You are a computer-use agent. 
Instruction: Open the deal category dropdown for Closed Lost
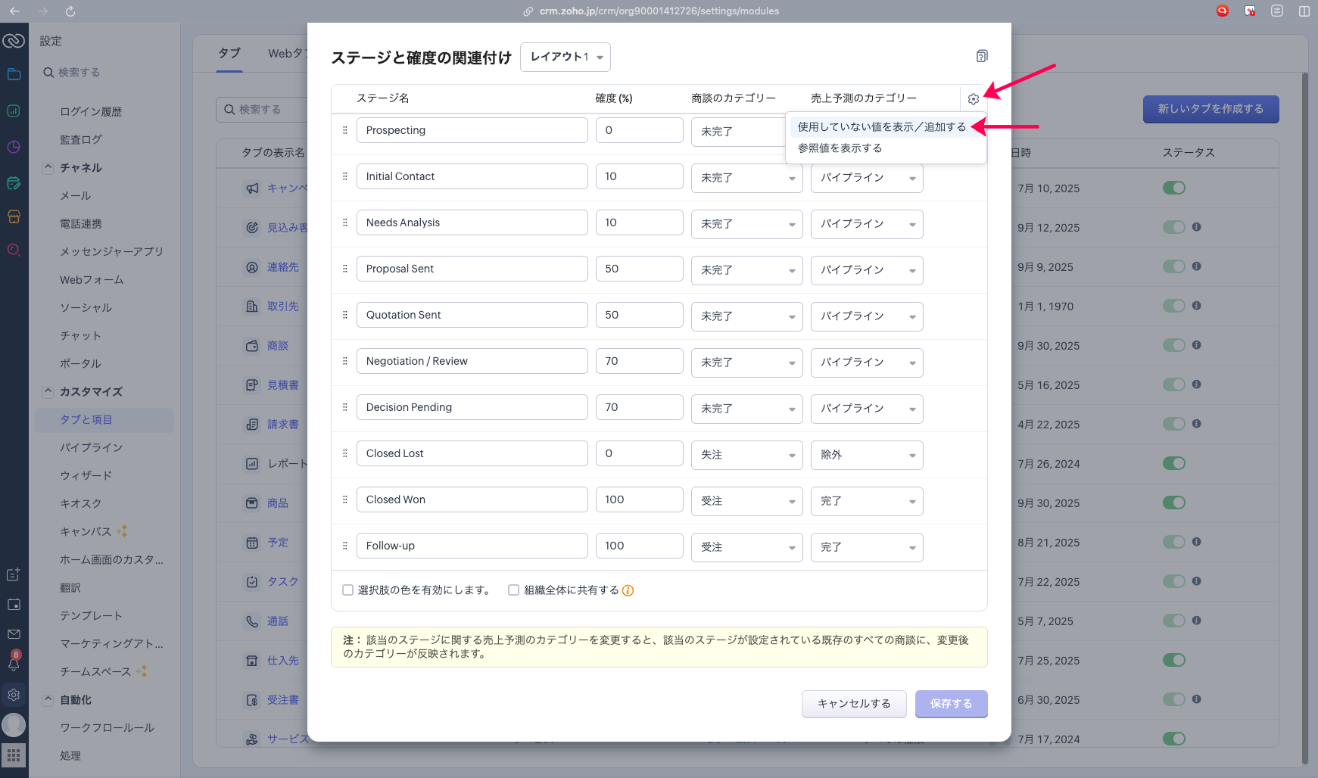746,455
